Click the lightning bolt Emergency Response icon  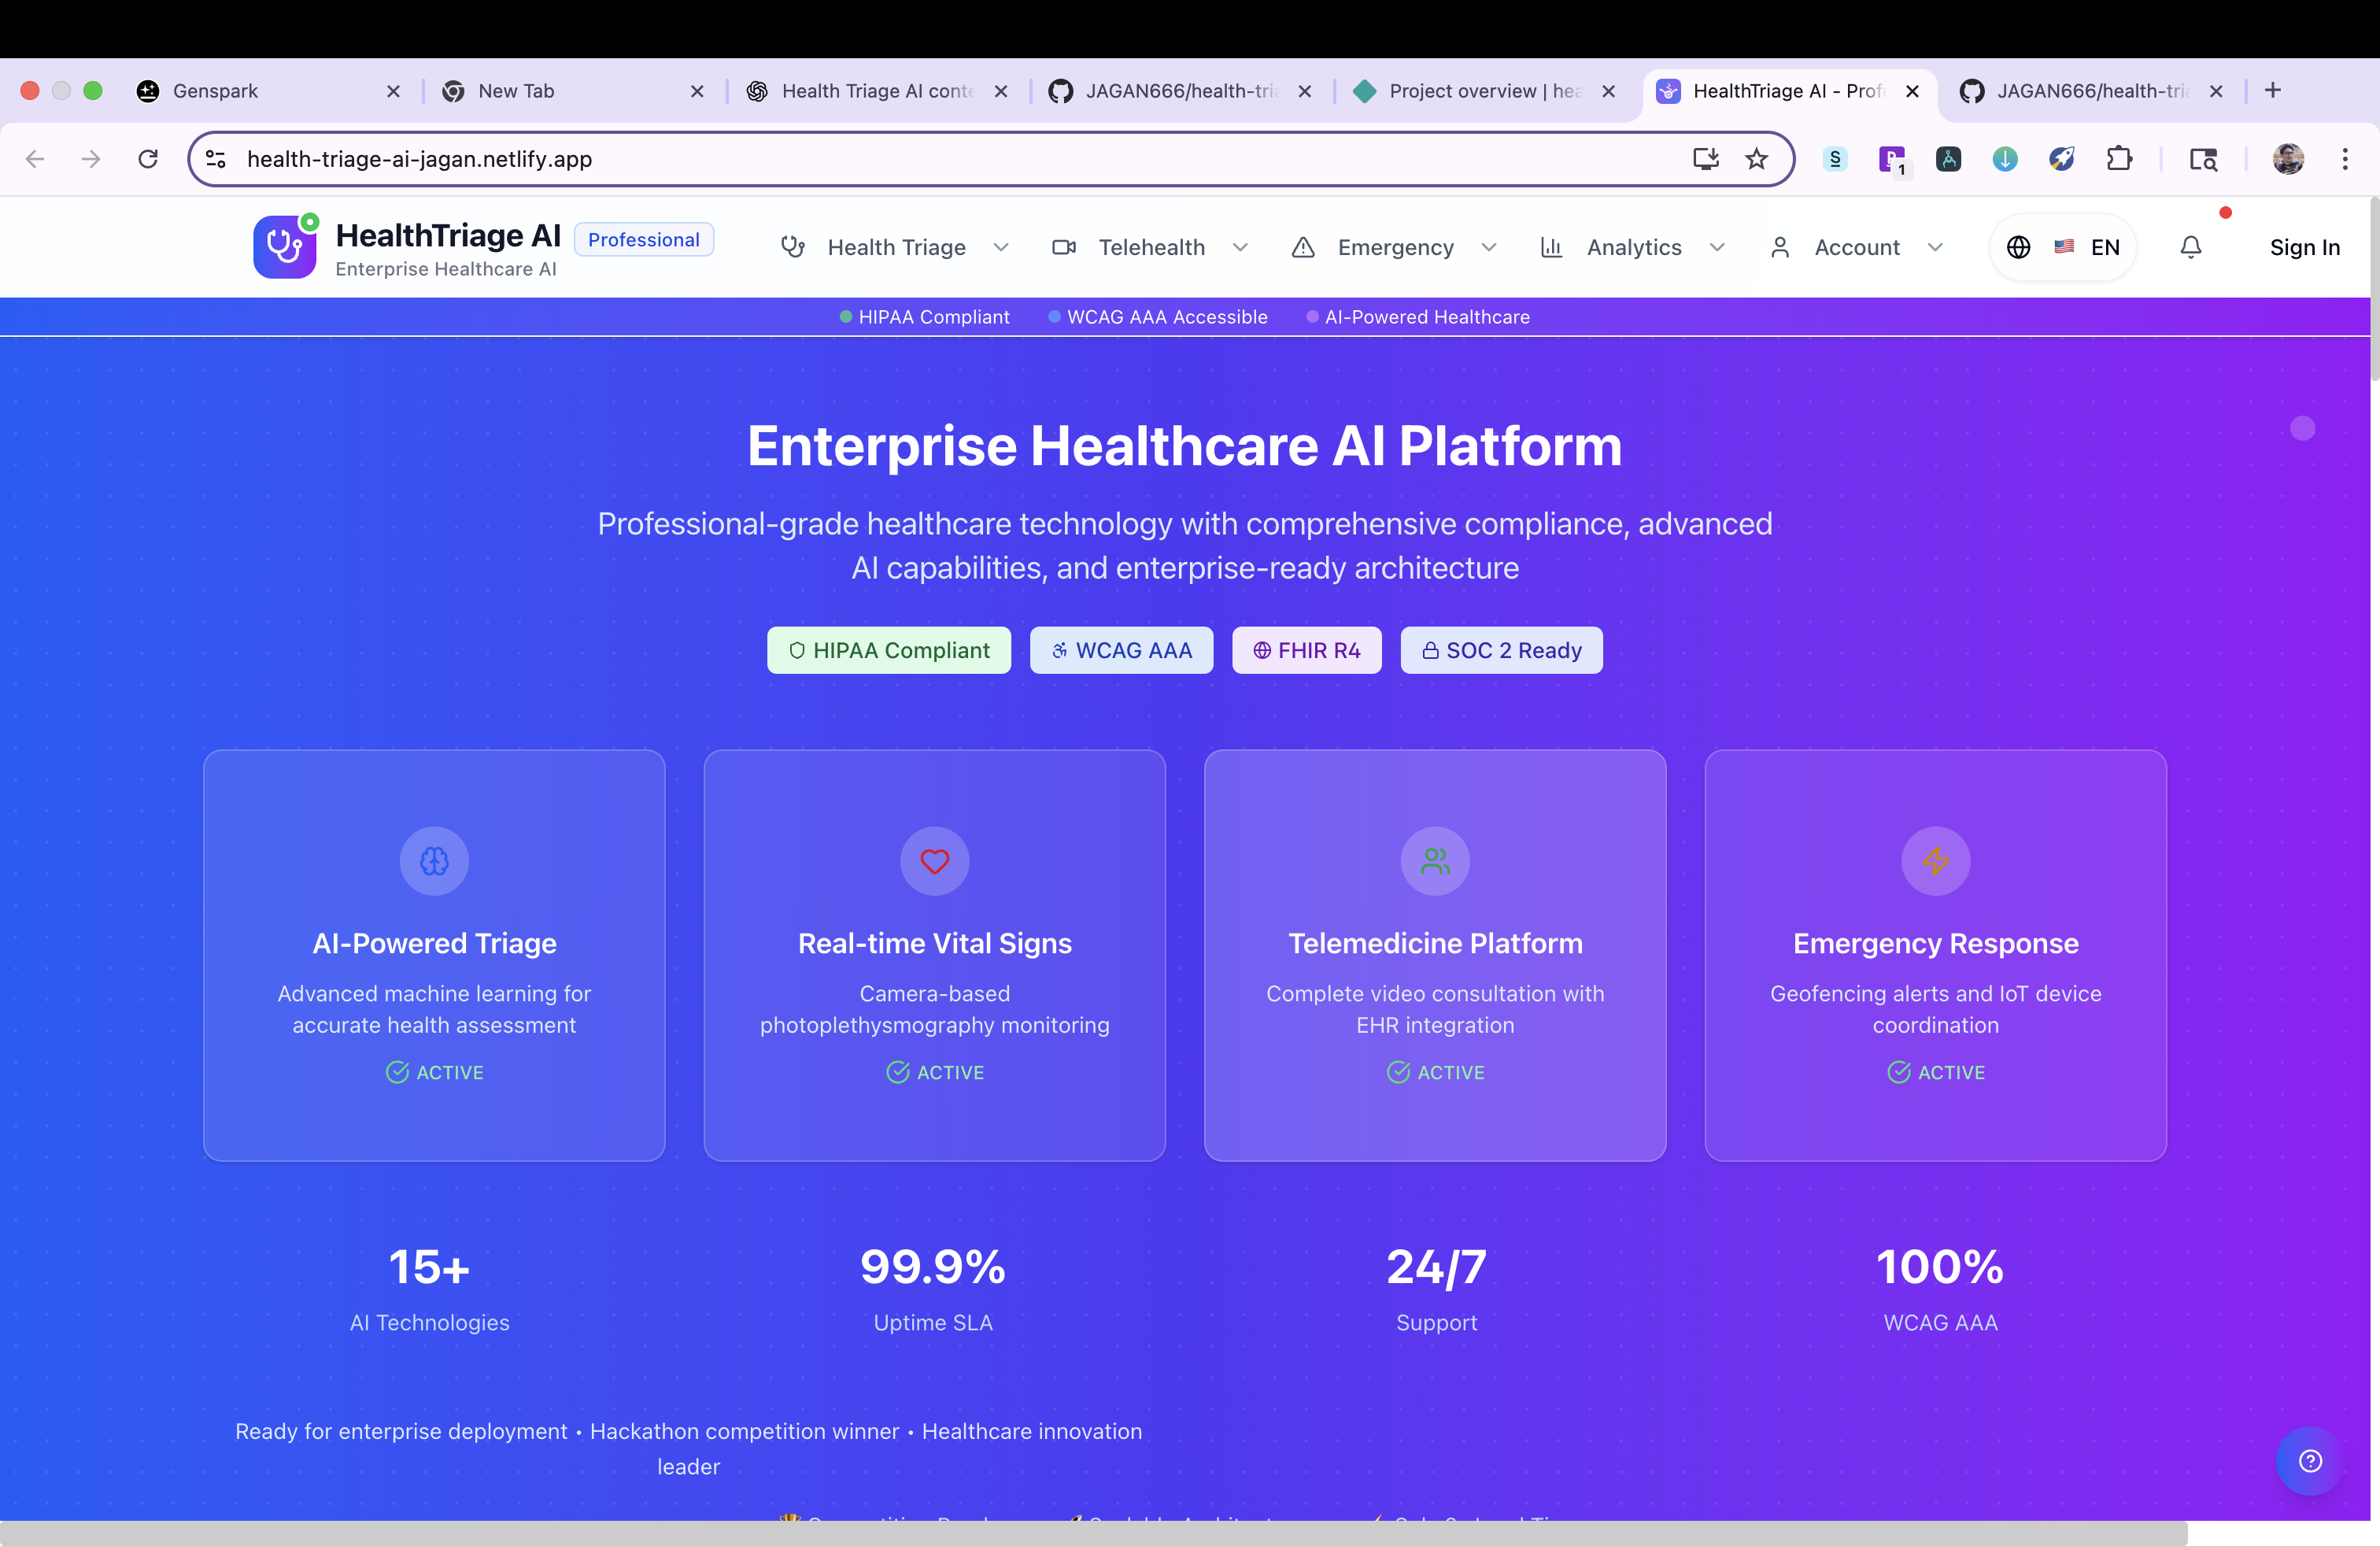pyautogui.click(x=1935, y=861)
